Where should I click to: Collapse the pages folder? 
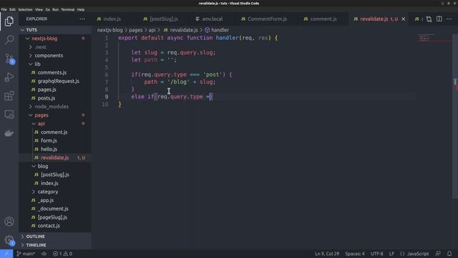tap(55, 115)
